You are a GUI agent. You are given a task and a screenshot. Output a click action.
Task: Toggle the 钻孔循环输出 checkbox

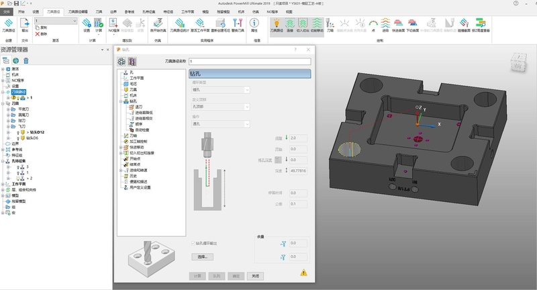(x=193, y=243)
